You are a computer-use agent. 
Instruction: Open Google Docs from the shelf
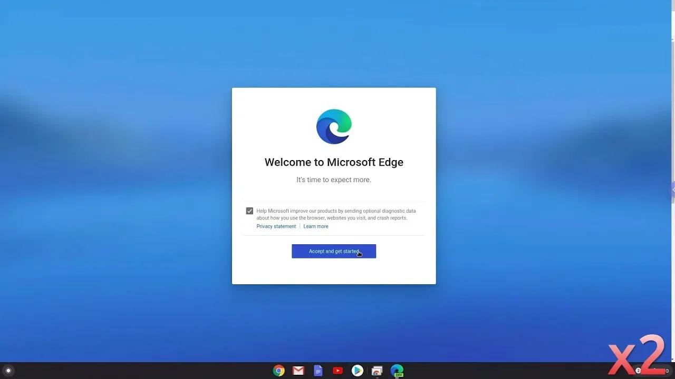tap(318, 371)
